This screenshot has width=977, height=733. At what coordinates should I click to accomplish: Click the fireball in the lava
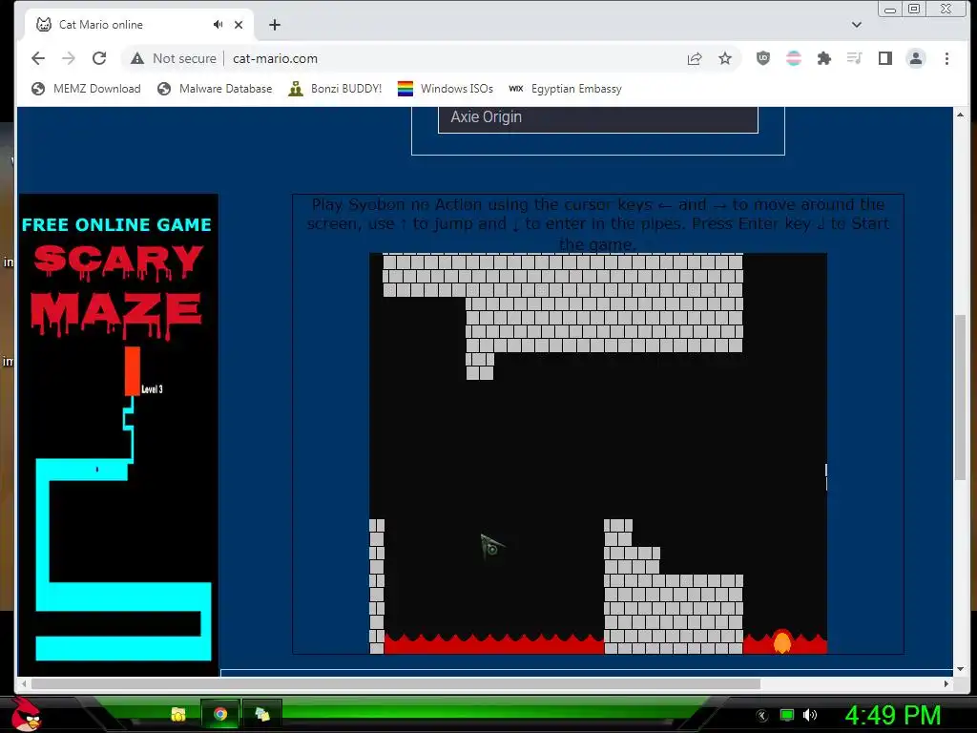click(782, 641)
